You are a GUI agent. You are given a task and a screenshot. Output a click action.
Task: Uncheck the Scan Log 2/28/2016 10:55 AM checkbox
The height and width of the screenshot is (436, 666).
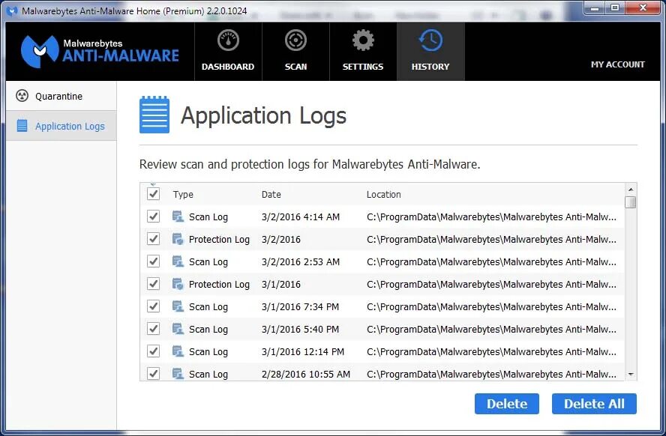pos(153,374)
